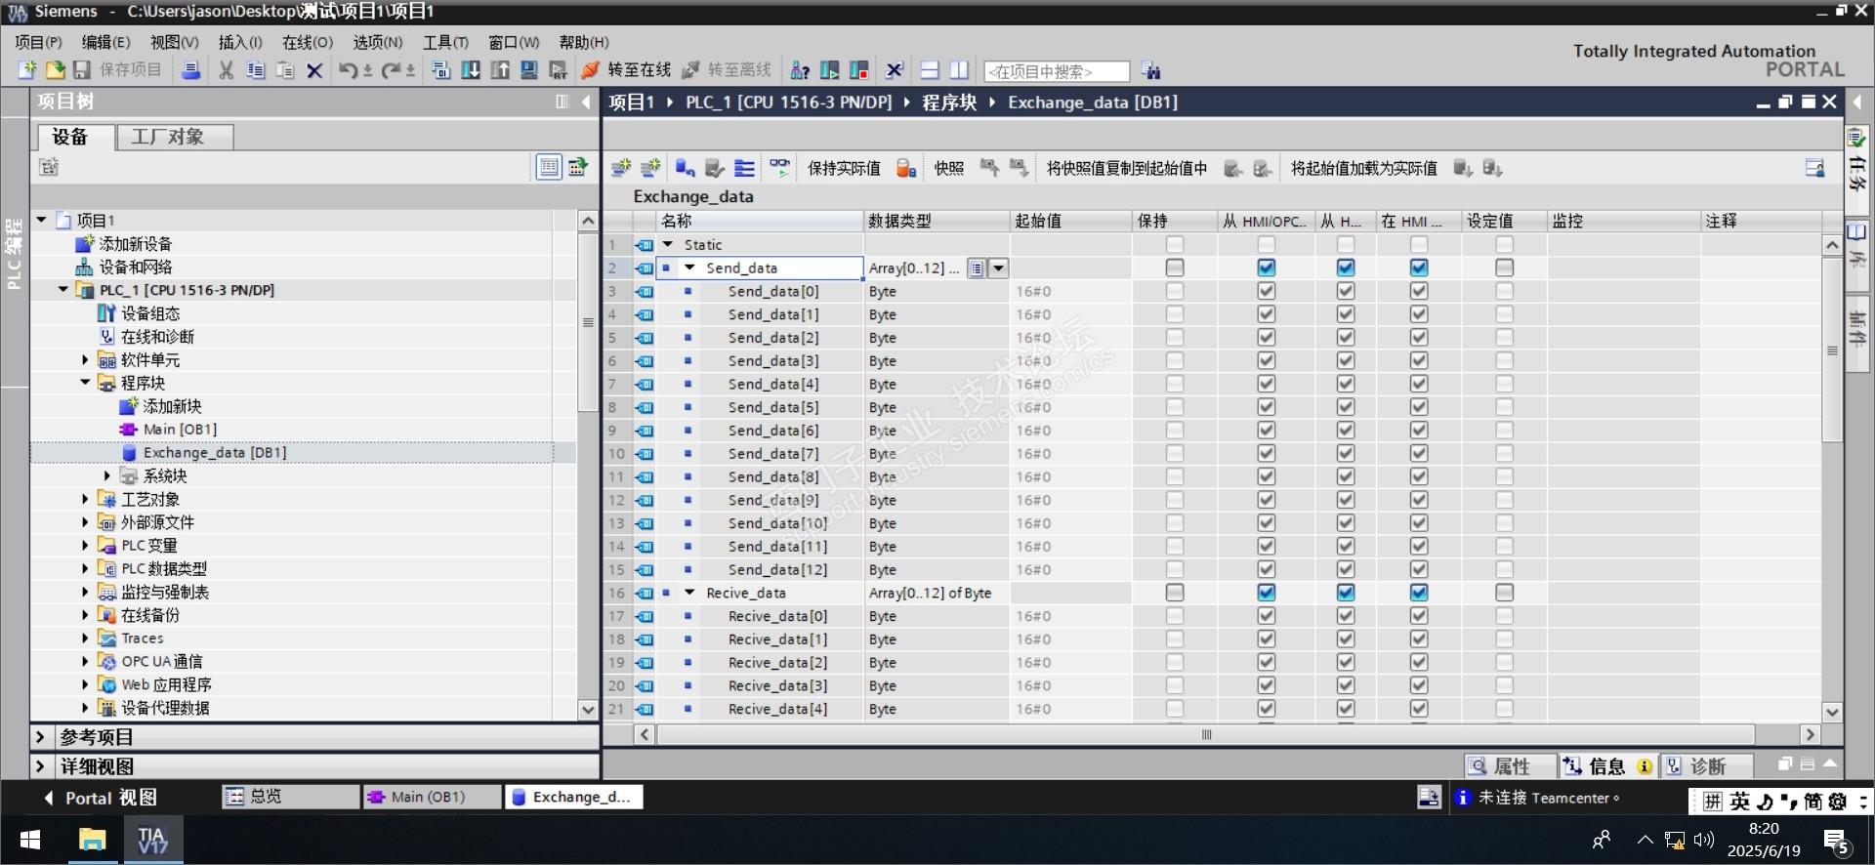Open Windows File Explorer from taskbar
Screen dimensions: 1875x865
[x=92, y=840]
